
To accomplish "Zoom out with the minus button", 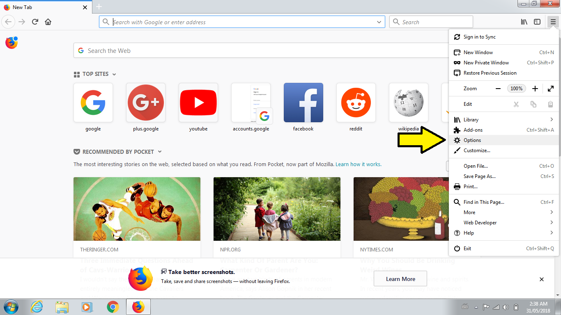I will point(498,89).
